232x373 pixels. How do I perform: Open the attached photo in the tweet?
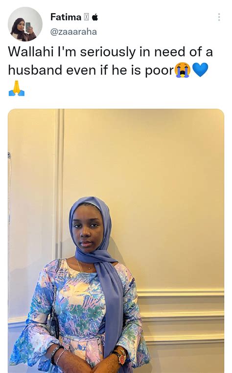coord(116,241)
